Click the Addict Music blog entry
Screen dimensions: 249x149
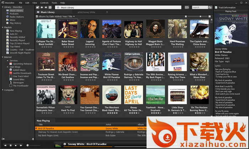[x=19, y=70]
